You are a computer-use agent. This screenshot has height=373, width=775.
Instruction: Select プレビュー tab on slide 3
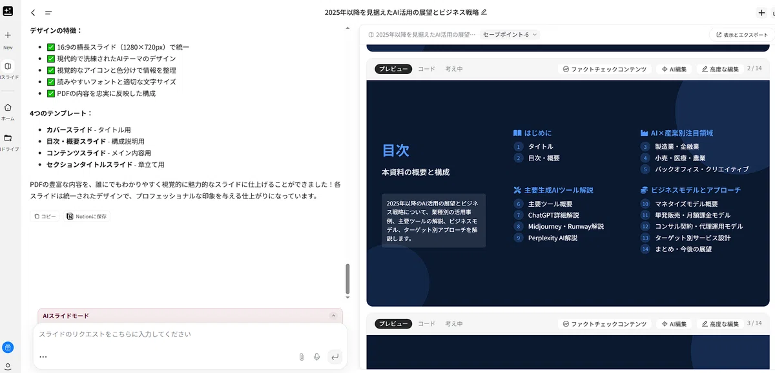pyautogui.click(x=393, y=323)
